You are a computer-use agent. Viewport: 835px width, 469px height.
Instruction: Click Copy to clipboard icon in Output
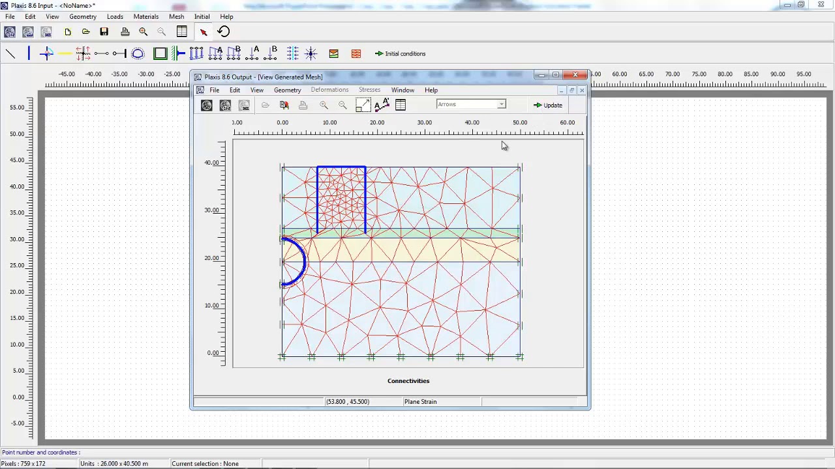point(284,105)
